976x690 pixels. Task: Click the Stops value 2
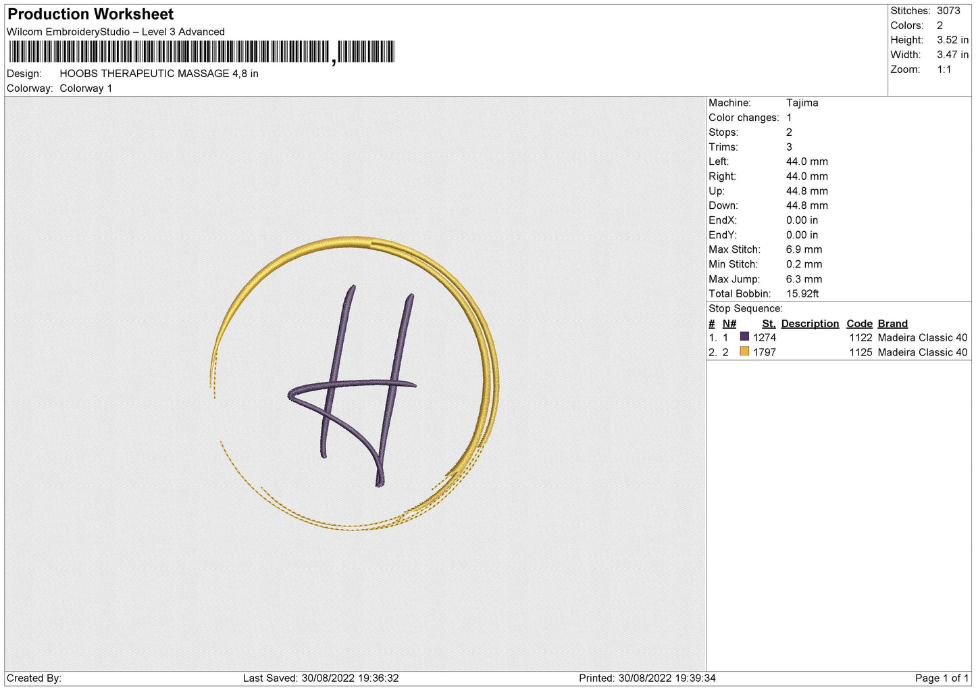pos(789,132)
